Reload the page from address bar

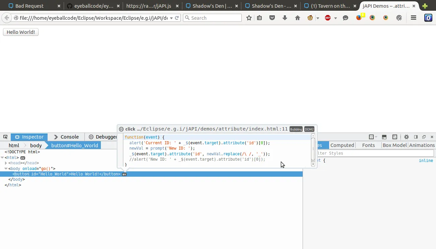click(177, 18)
